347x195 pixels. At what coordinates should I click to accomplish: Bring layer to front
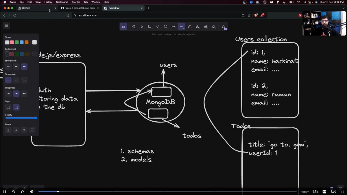coord(32,130)
